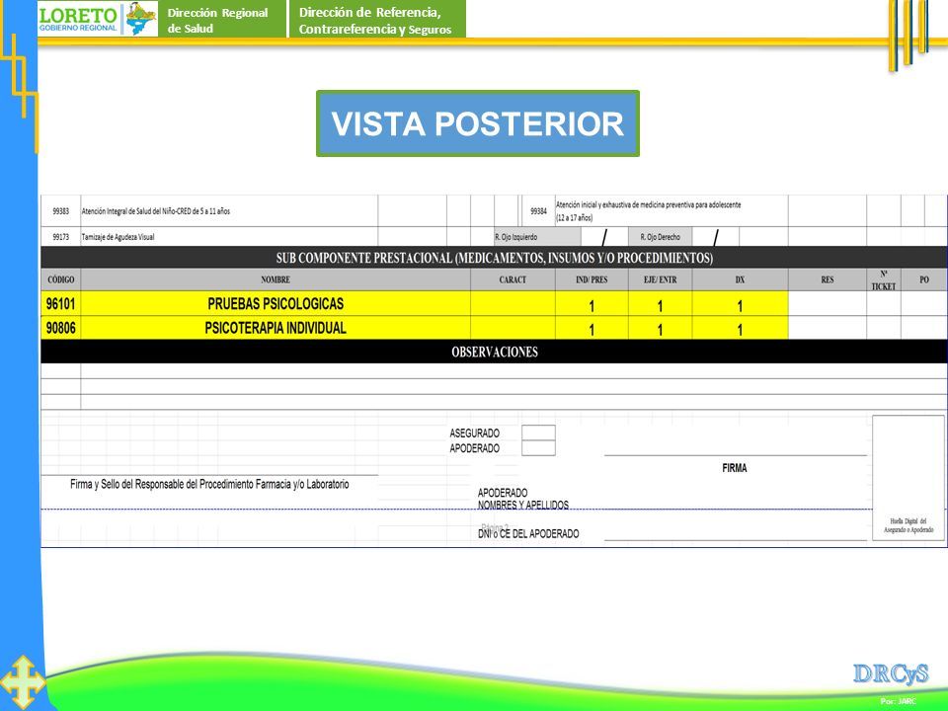Click Atención Integral de Salud del Niño-CRED text

pyautogui.click(x=156, y=211)
